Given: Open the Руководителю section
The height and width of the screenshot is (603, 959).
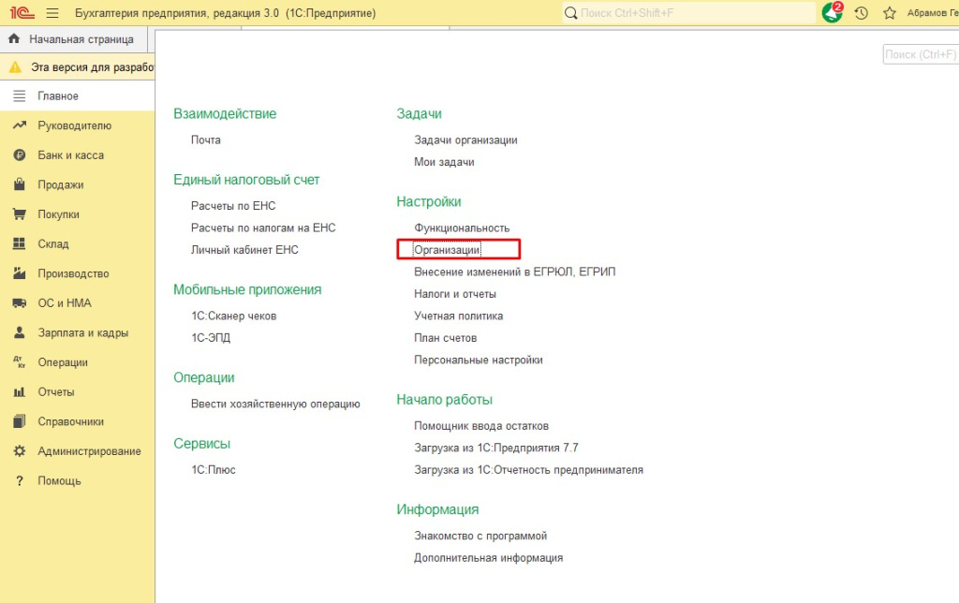Looking at the screenshot, I should click(77, 125).
